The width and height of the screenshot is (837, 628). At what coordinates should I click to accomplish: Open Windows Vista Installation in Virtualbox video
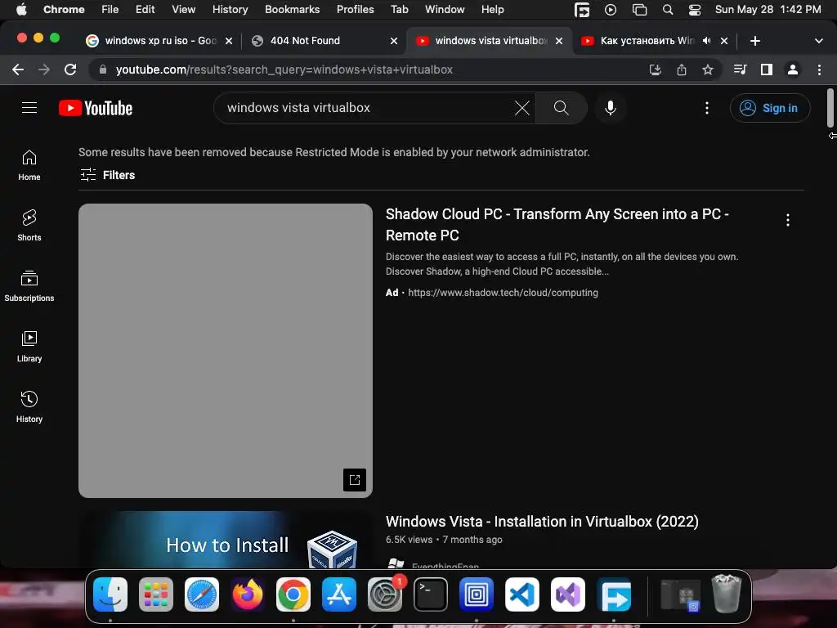[542, 521]
